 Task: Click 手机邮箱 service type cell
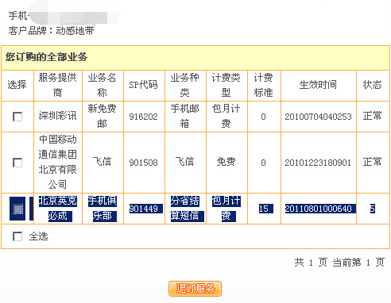[184, 117]
